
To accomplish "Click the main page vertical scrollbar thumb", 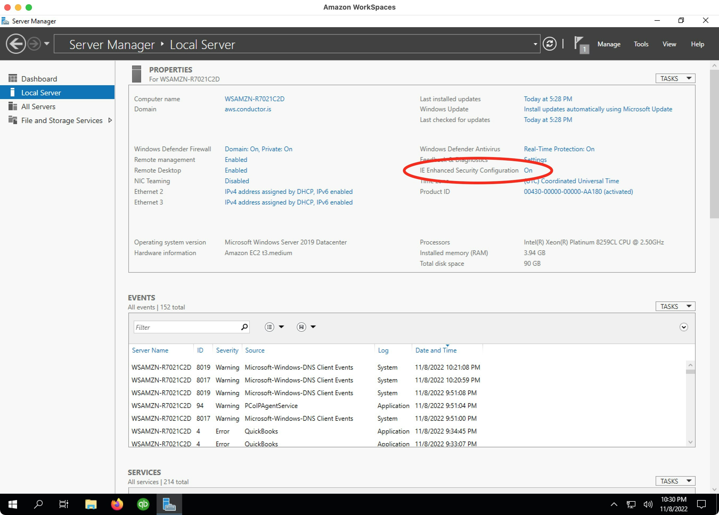I will coord(714,144).
